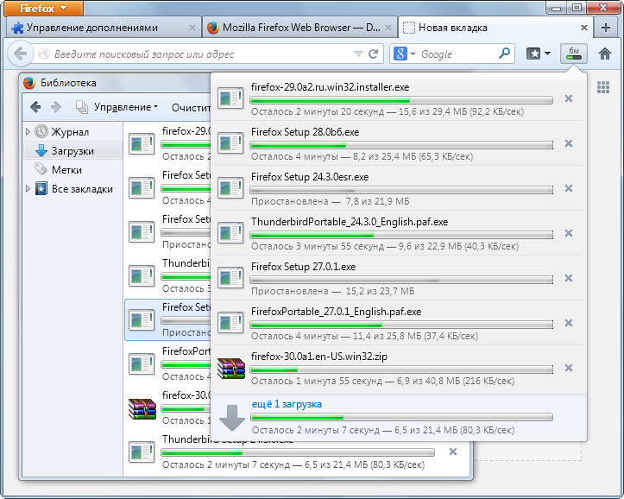Viewport: 624px width, 499px height.
Task: Minimize the Firefox window
Action: 556,8
